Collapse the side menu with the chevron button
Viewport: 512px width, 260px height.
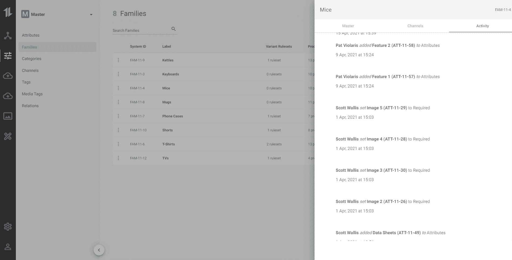click(99, 250)
